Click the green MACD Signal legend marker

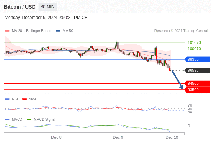29,119
